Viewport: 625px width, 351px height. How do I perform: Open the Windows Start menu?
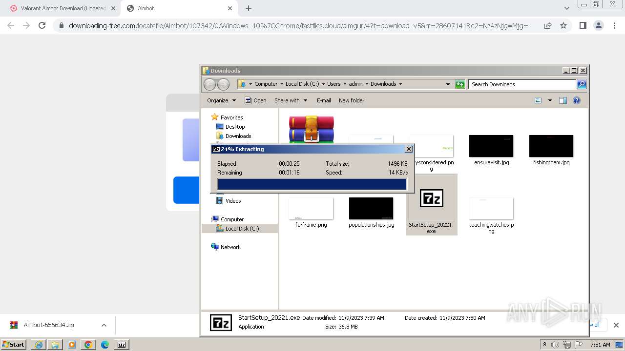click(x=13, y=345)
